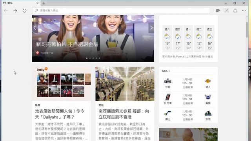
Task: Click the Trail Blazers team logo
Action: click(168, 97)
